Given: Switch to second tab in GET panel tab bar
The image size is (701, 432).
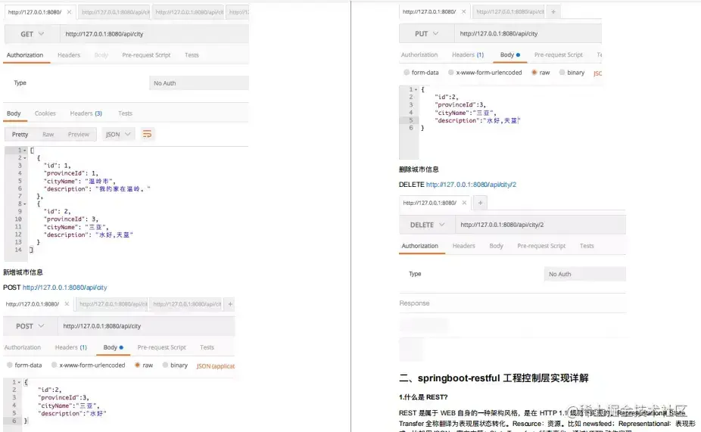Looking at the screenshot, I should coord(115,12).
